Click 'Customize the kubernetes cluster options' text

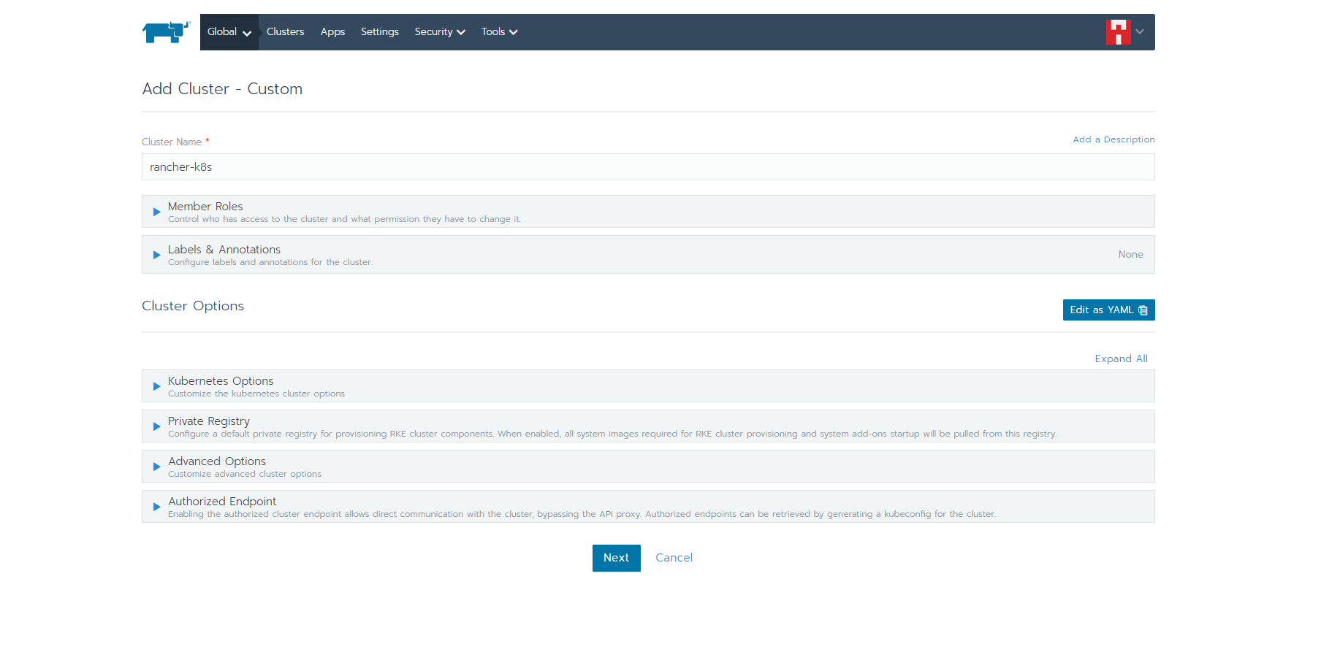click(256, 394)
